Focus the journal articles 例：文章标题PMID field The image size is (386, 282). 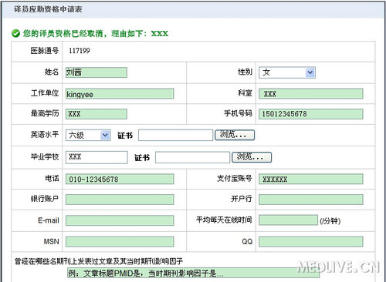pyautogui.click(x=193, y=273)
